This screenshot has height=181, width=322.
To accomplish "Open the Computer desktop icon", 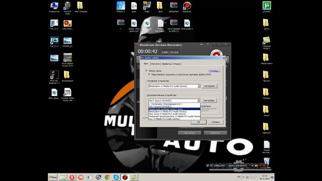I will [x=54, y=7].
